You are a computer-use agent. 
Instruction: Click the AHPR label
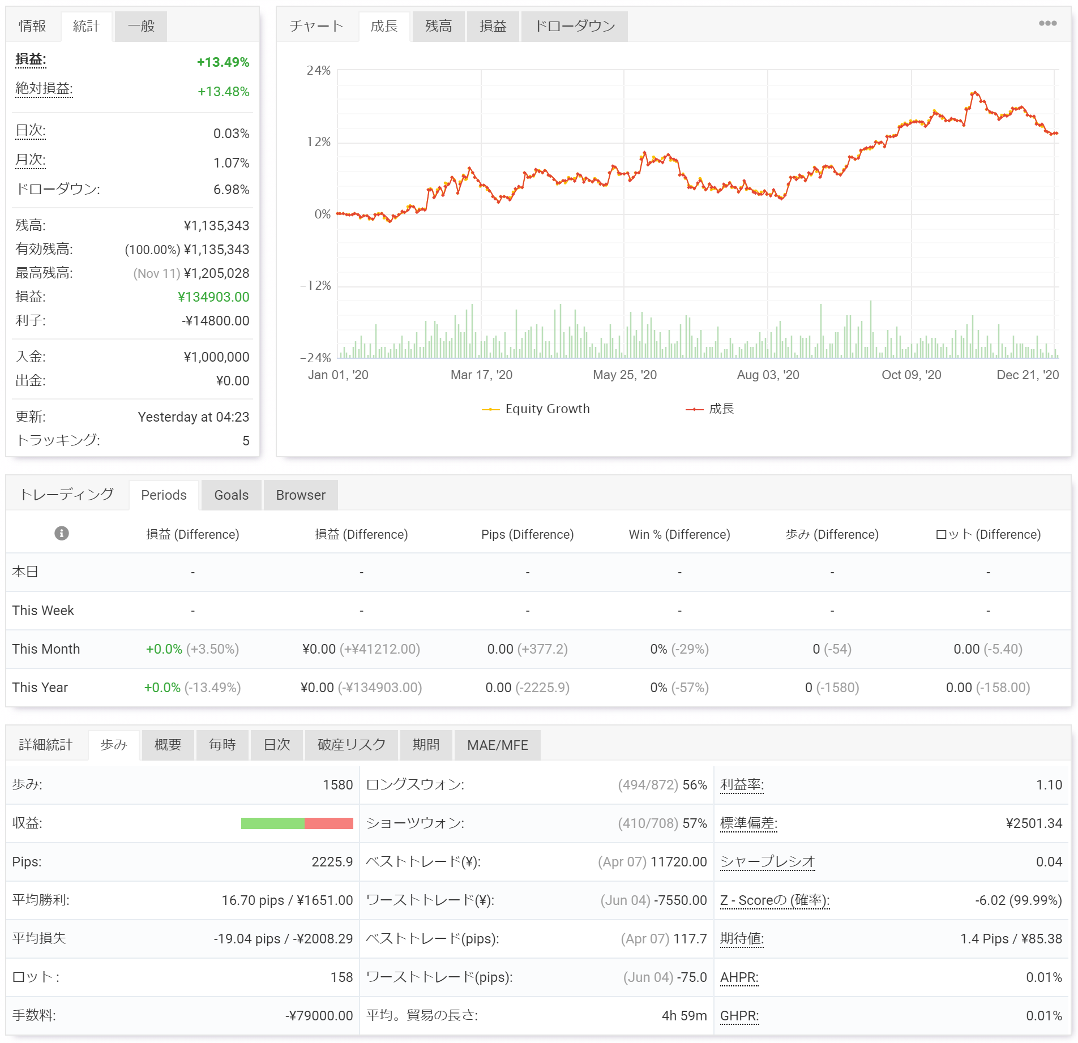coord(739,977)
